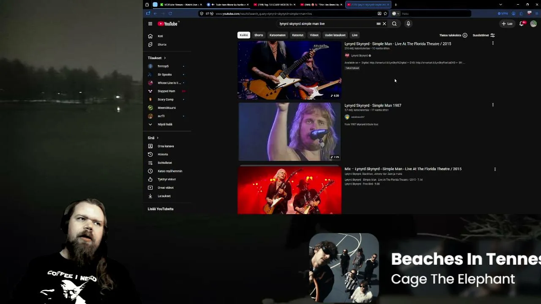
Task: Expand the Sinä section chevron
Action: (158, 138)
